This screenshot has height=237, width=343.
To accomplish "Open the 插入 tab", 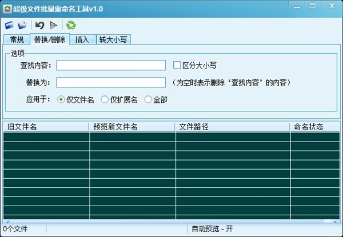I will [x=82, y=40].
